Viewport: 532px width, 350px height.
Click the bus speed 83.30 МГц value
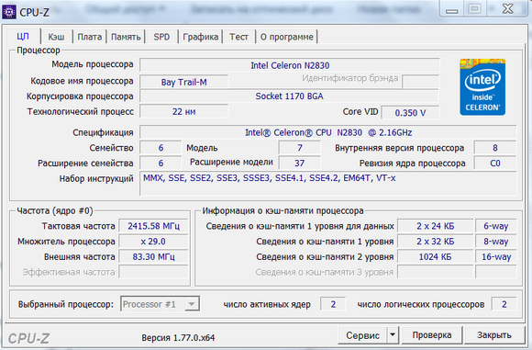click(153, 256)
